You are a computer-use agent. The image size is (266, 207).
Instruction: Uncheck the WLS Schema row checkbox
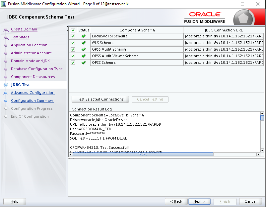[x=73, y=43]
